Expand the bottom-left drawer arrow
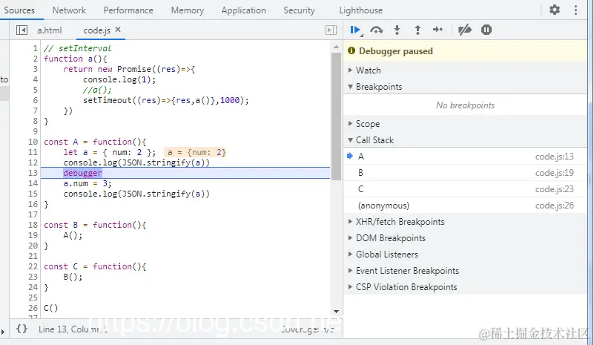Screen dimensions: 594x345 click(x=3, y=332)
